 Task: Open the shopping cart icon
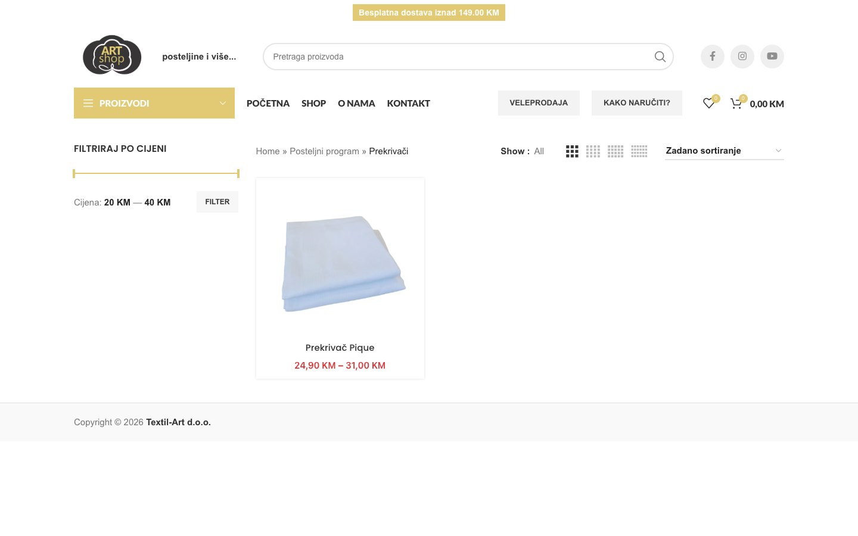point(736,104)
